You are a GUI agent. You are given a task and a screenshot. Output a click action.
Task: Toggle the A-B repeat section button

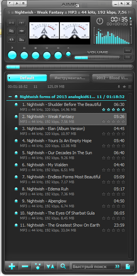11,23
